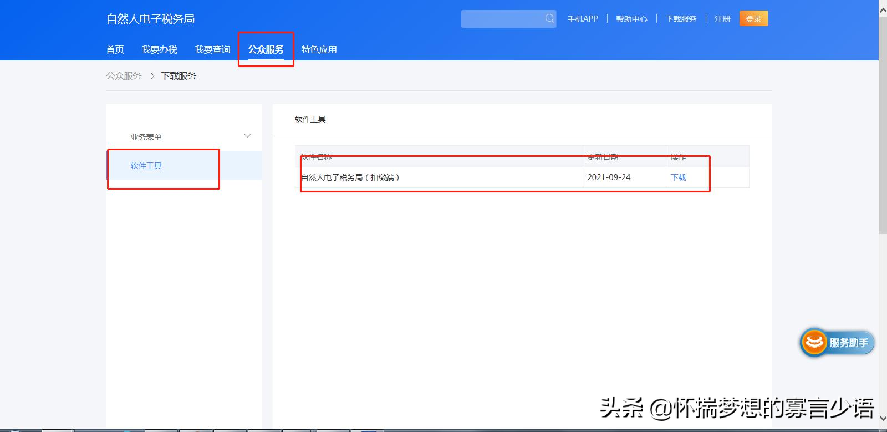Click the 自然人电子税务局（扣缴端）software name cell

[x=439, y=177]
